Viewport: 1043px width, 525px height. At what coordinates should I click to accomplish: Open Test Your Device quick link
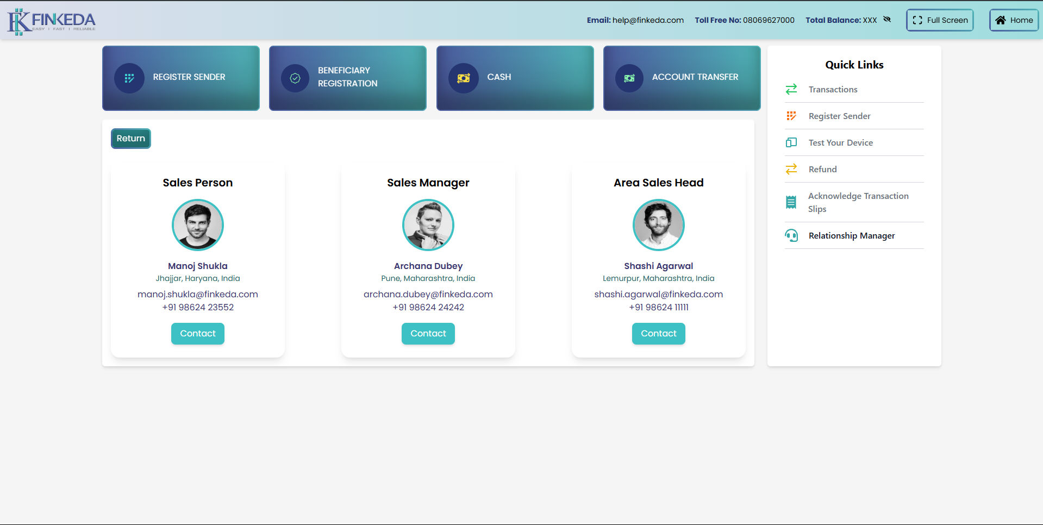click(854, 142)
